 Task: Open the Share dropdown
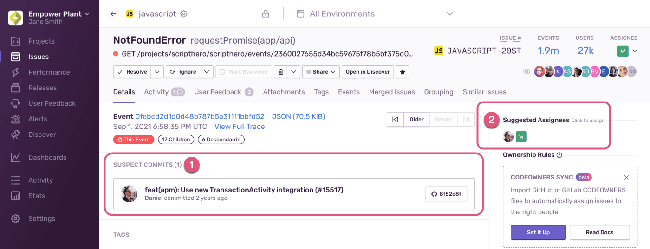tap(321, 72)
